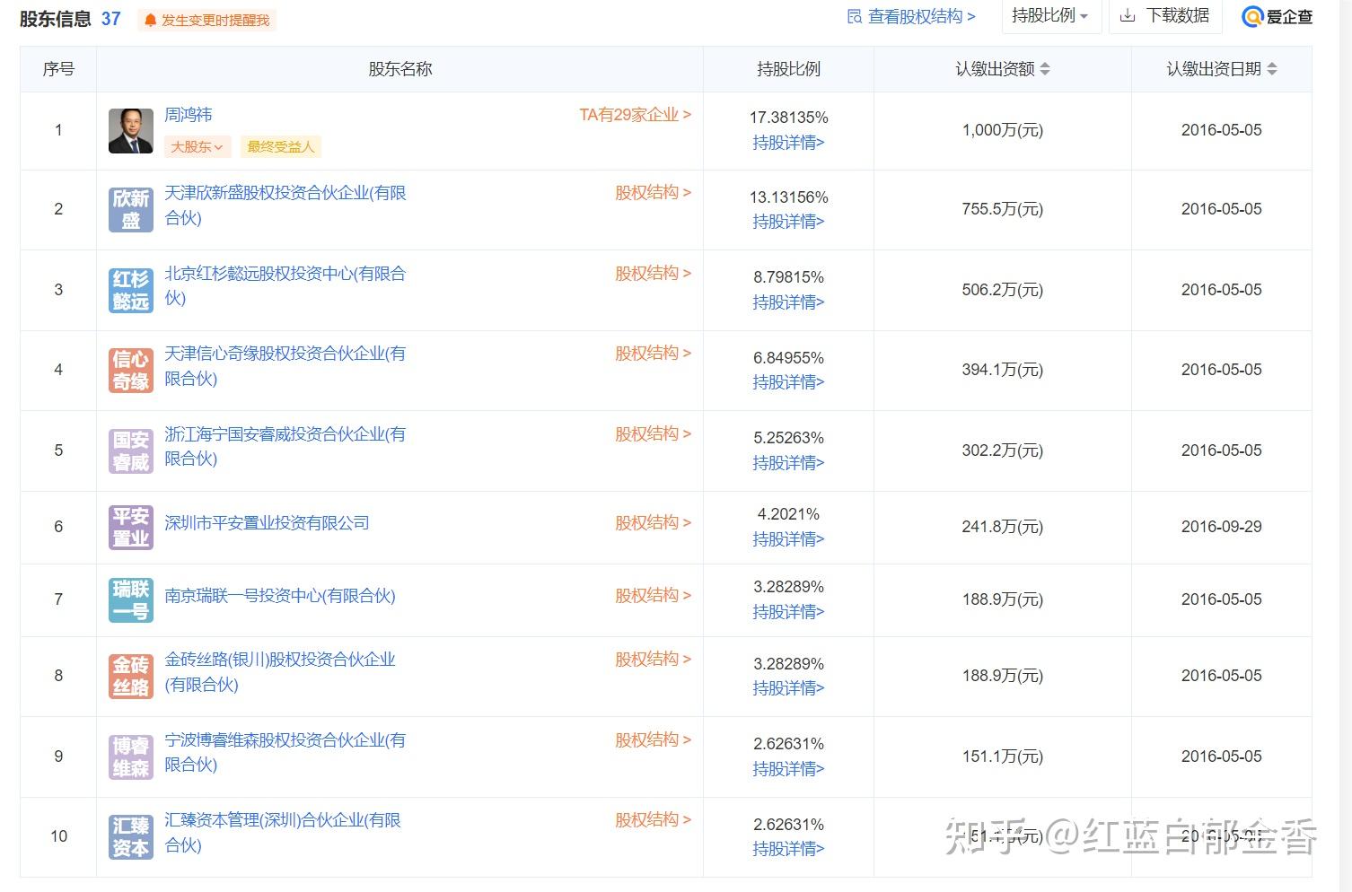Image resolution: width=1352 pixels, height=892 pixels.
Task: Expand the 大股东 tag dropdown
Action: pos(198,147)
